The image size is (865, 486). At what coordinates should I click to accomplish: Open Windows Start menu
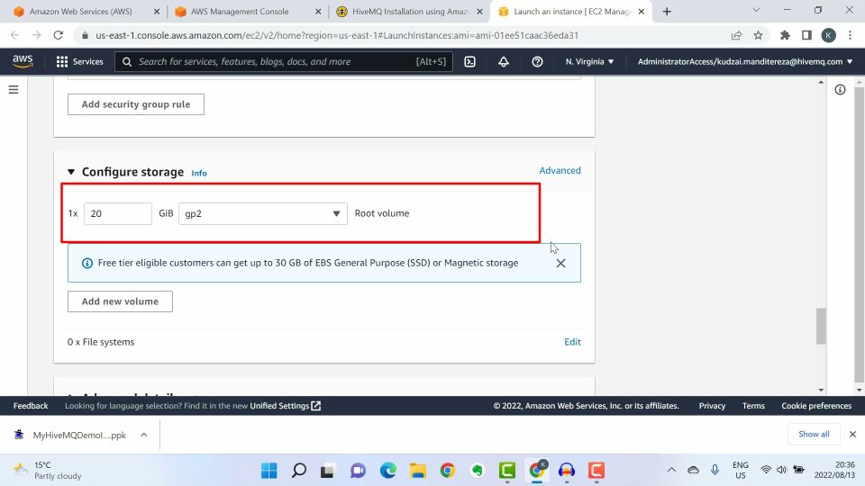coord(269,471)
